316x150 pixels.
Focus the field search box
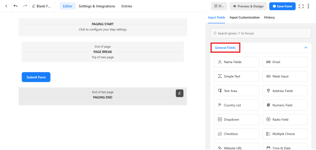260,33
